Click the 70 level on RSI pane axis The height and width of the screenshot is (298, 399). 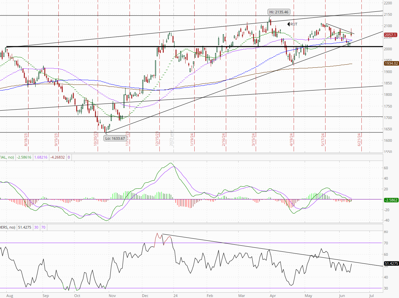[386, 243]
